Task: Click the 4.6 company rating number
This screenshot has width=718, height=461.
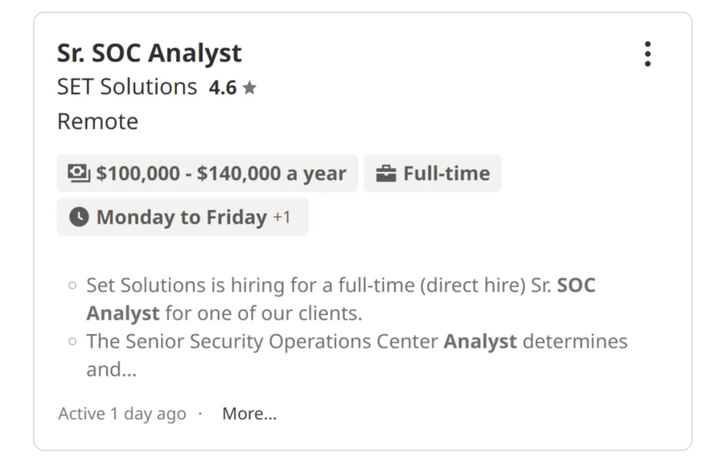Action: point(222,88)
